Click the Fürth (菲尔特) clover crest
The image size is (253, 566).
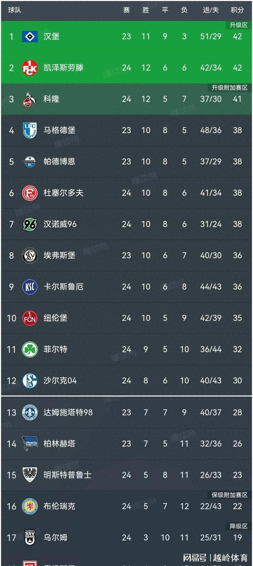coord(30,349)
